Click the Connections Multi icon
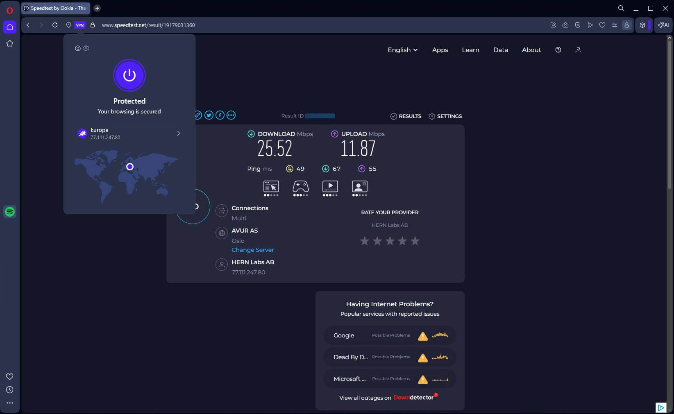The height and width of the screenshot is (414, 674). [x=222, y=211]
